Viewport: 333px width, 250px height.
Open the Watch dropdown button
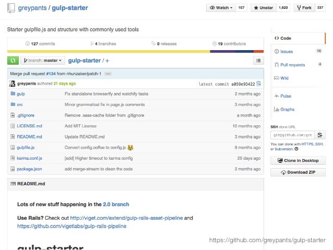pyautogui.click(x=221, y=8)
